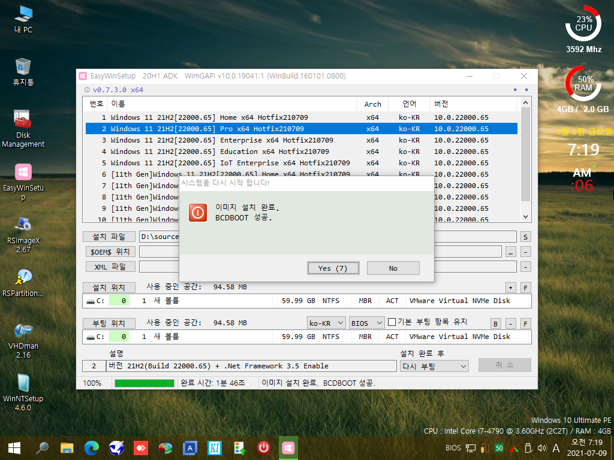Click the XML 파일 path input field
Screen dimensions: 614x460
click(328, 267)
